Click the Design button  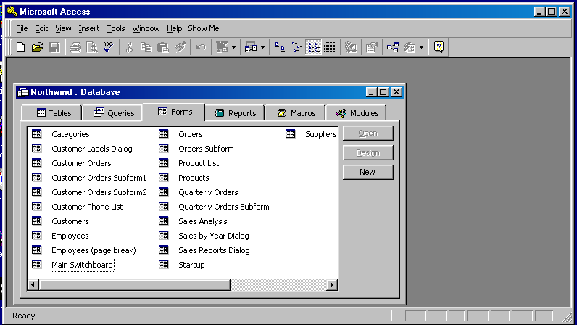click(368, 152)
